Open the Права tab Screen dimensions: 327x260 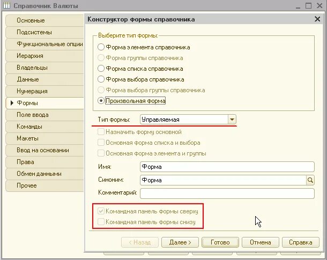(44, 162)
